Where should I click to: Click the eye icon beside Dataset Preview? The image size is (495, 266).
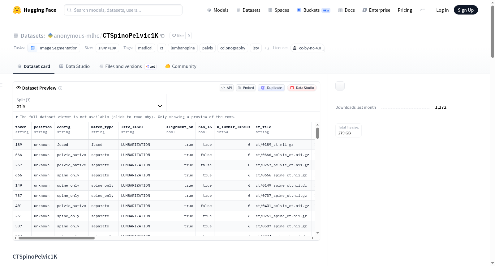[x=19, y=88]
